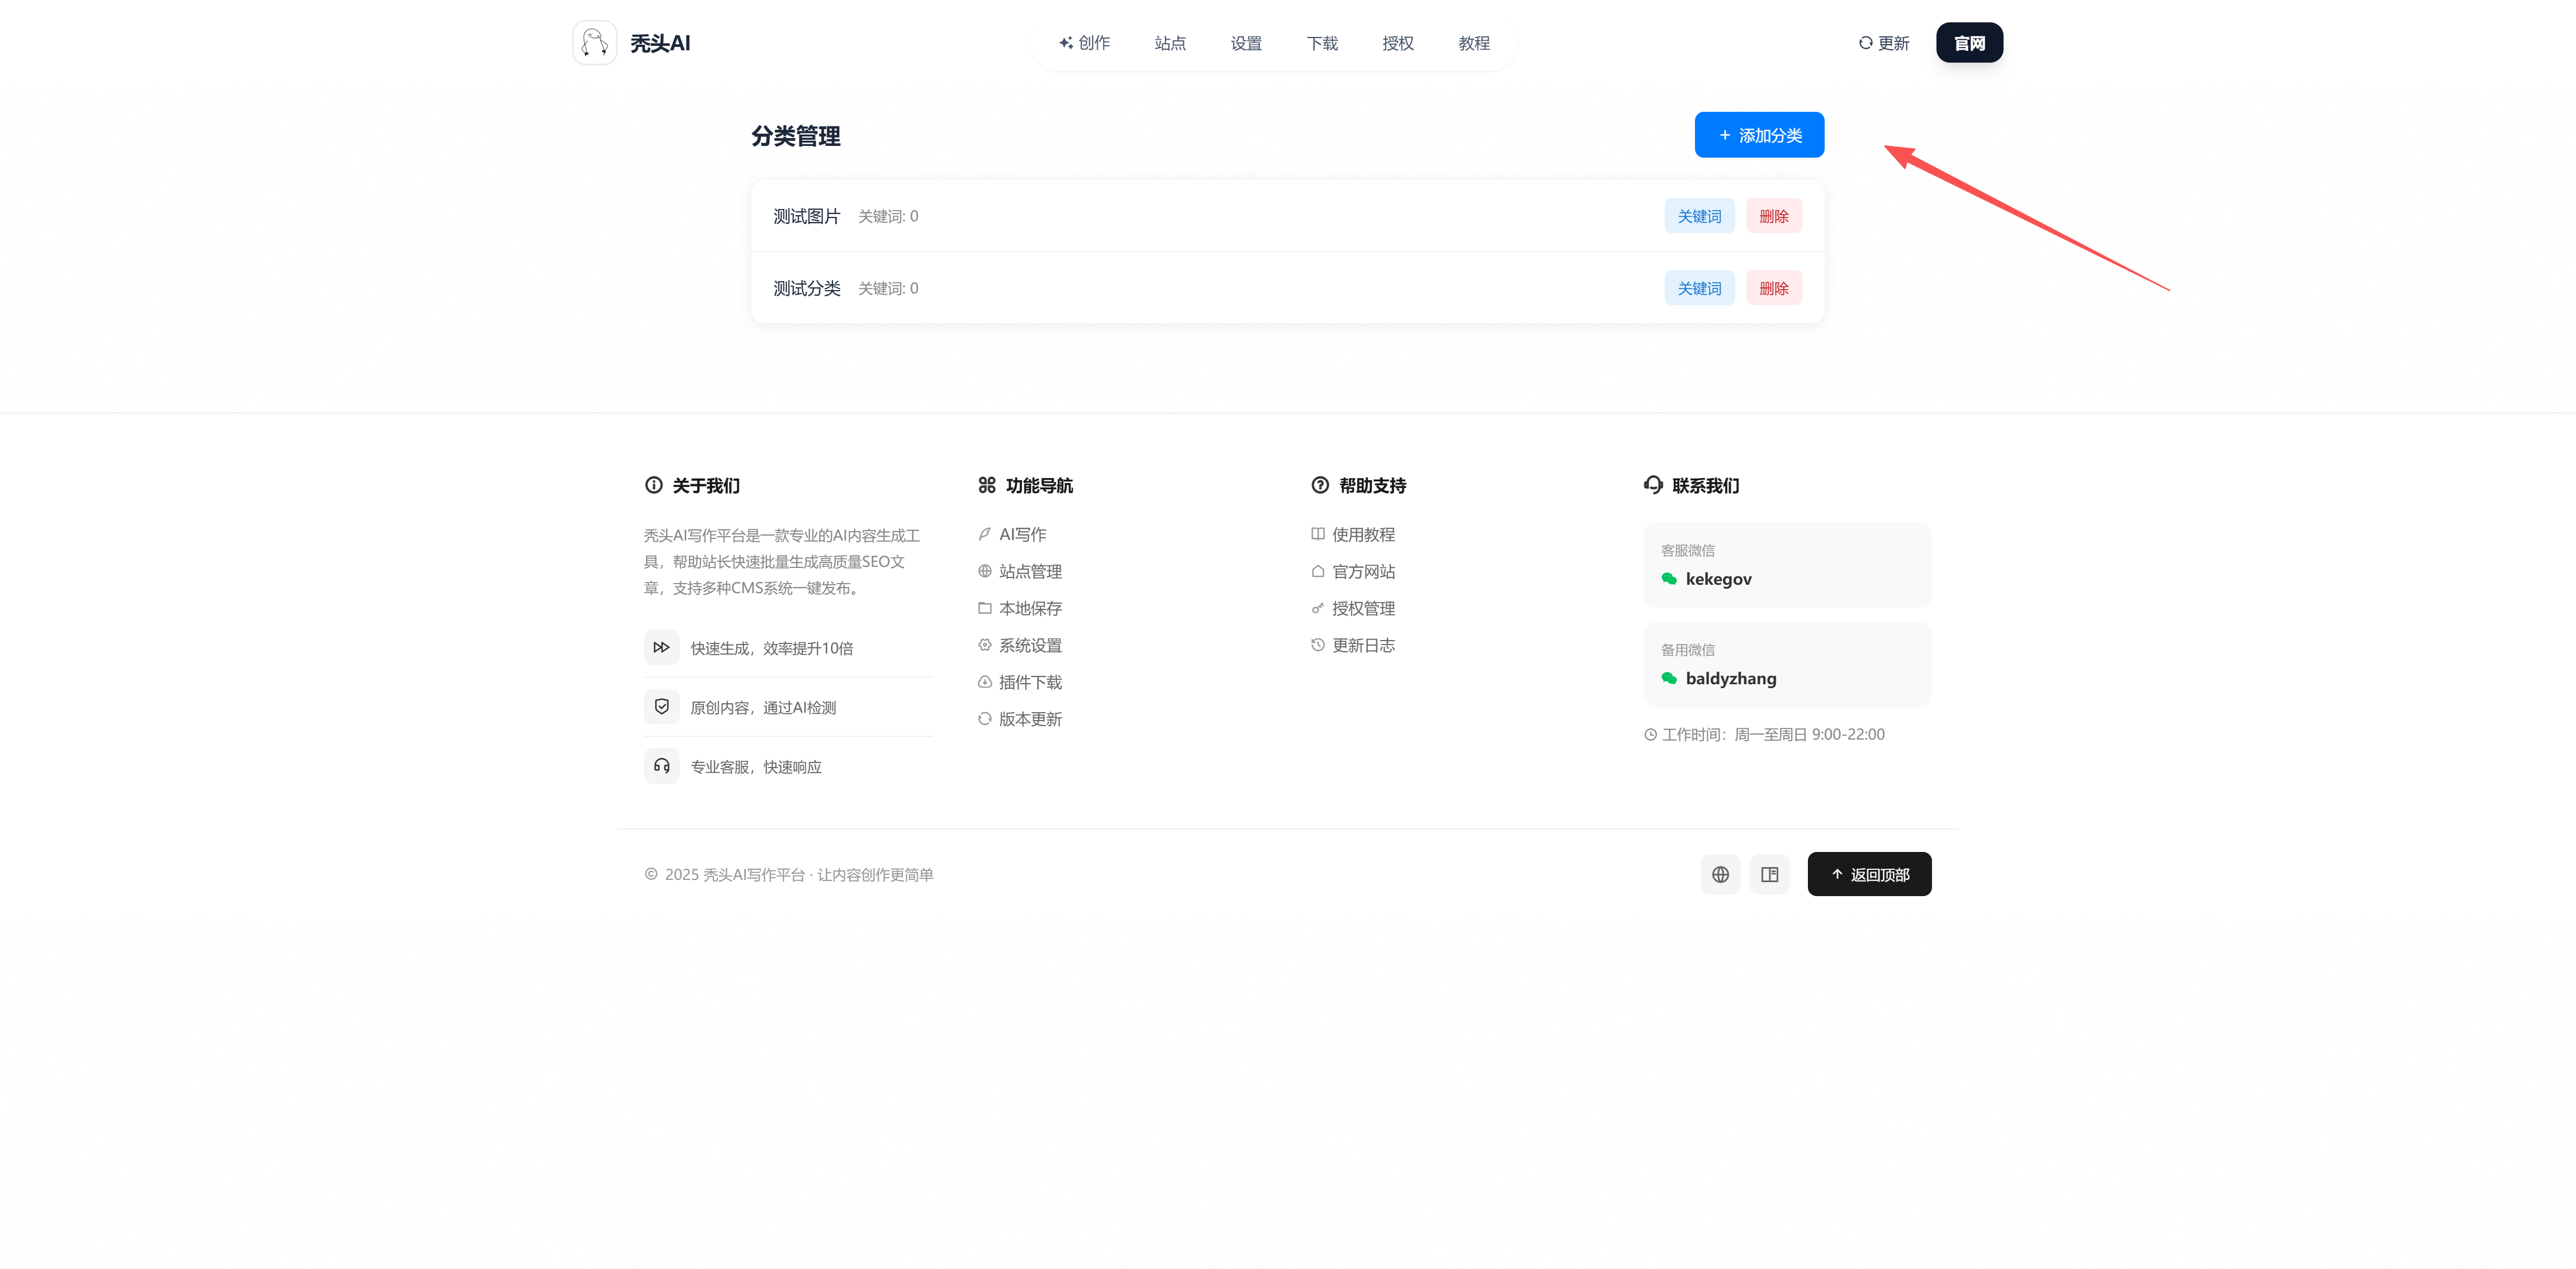Open the 设置 navigation item

pyautogui.click(x=1245, y=43)
